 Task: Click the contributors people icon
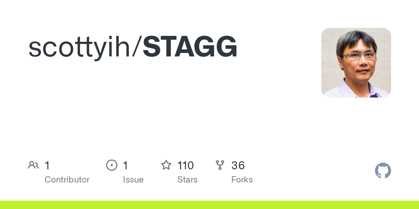coord(34,165)
